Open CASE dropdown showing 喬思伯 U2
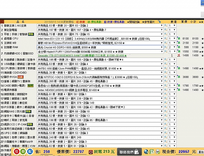 click(100, 86)
